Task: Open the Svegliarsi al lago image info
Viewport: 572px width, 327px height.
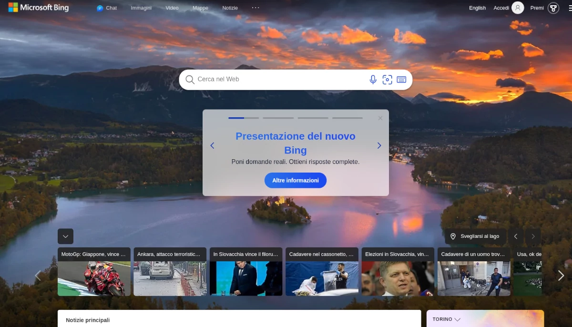Action: click(475, 236)
